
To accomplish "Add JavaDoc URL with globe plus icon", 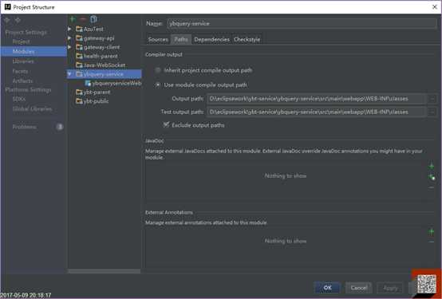I will pyautogui.click(x=432, y=177).
